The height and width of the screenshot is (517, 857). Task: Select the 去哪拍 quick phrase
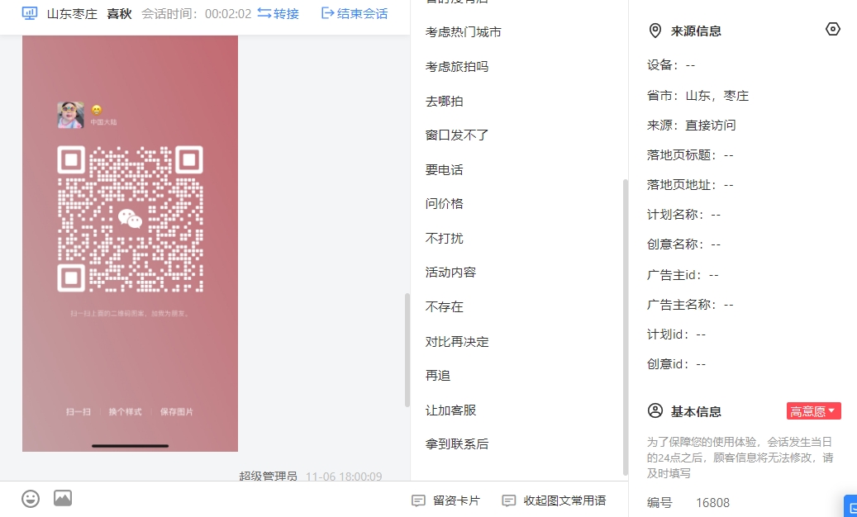point(445,101)
